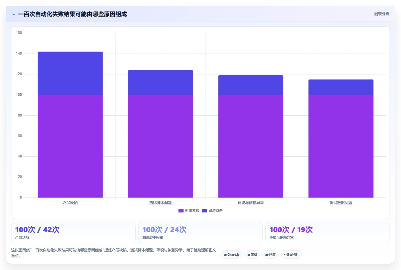Click the 产品缺陷 x-axis label
This screenshot has width=401, height=270.
(70, 203)
